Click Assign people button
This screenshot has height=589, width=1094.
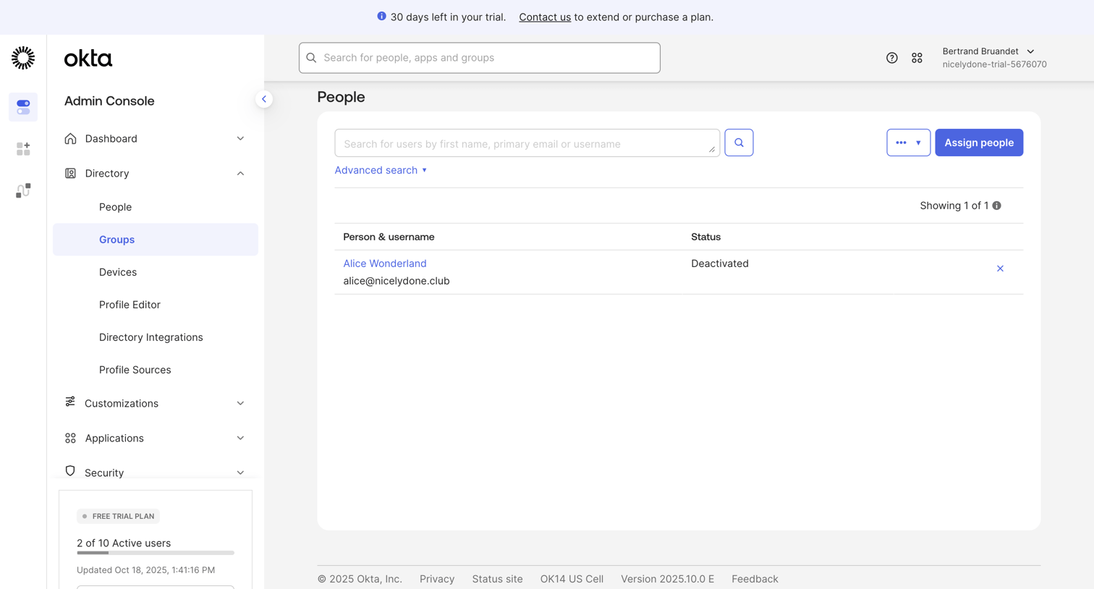979,143
